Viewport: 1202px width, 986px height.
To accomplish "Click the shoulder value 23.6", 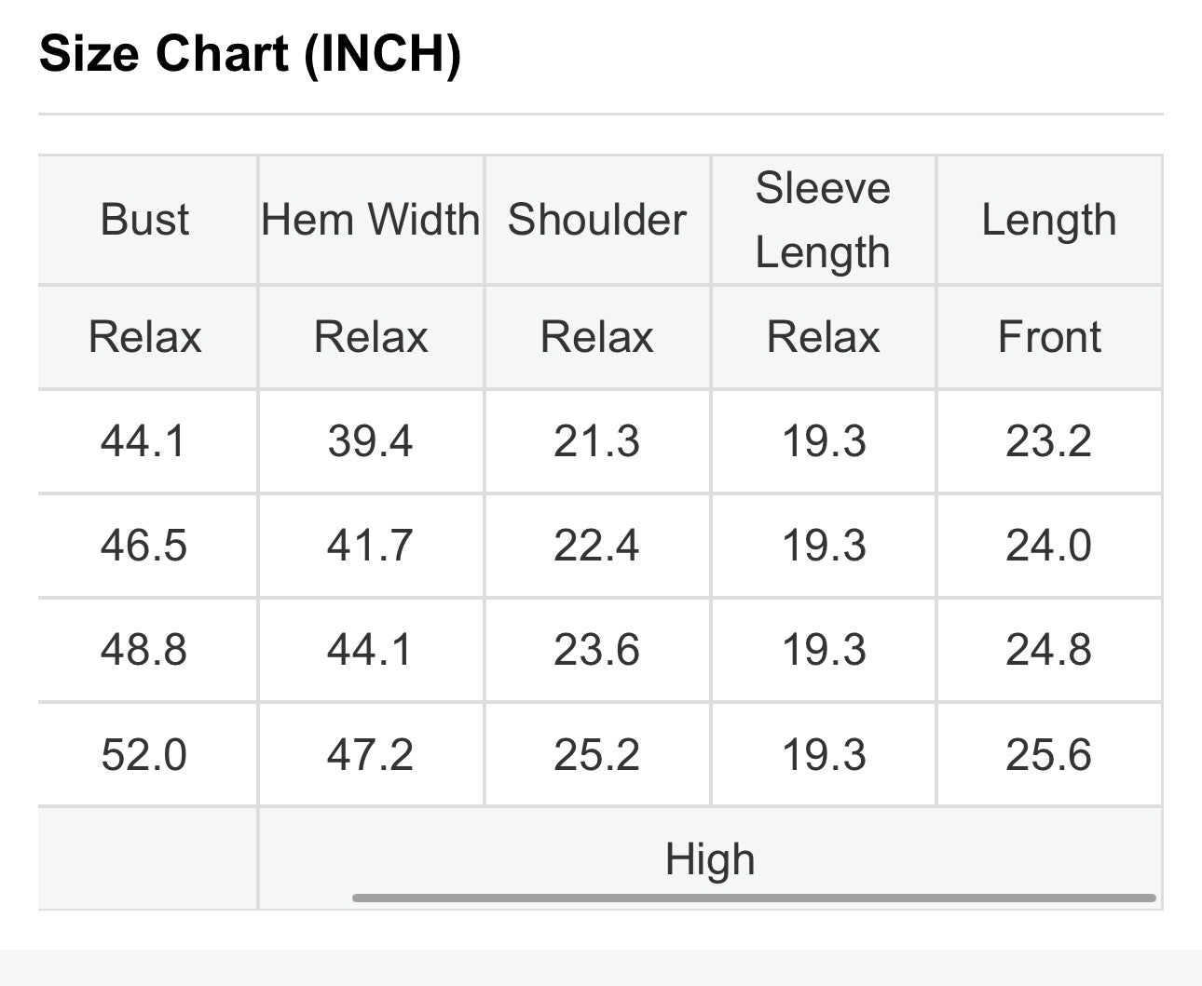I will pyautogui.click(x=596, y=649).
